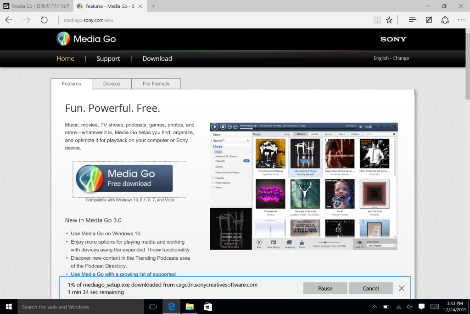Select the Features tab
The image size is (470, 314).
[71, 84]
